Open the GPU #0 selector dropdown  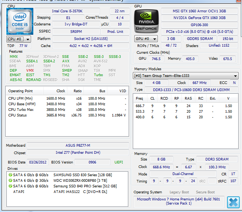(x=146, y=39)
